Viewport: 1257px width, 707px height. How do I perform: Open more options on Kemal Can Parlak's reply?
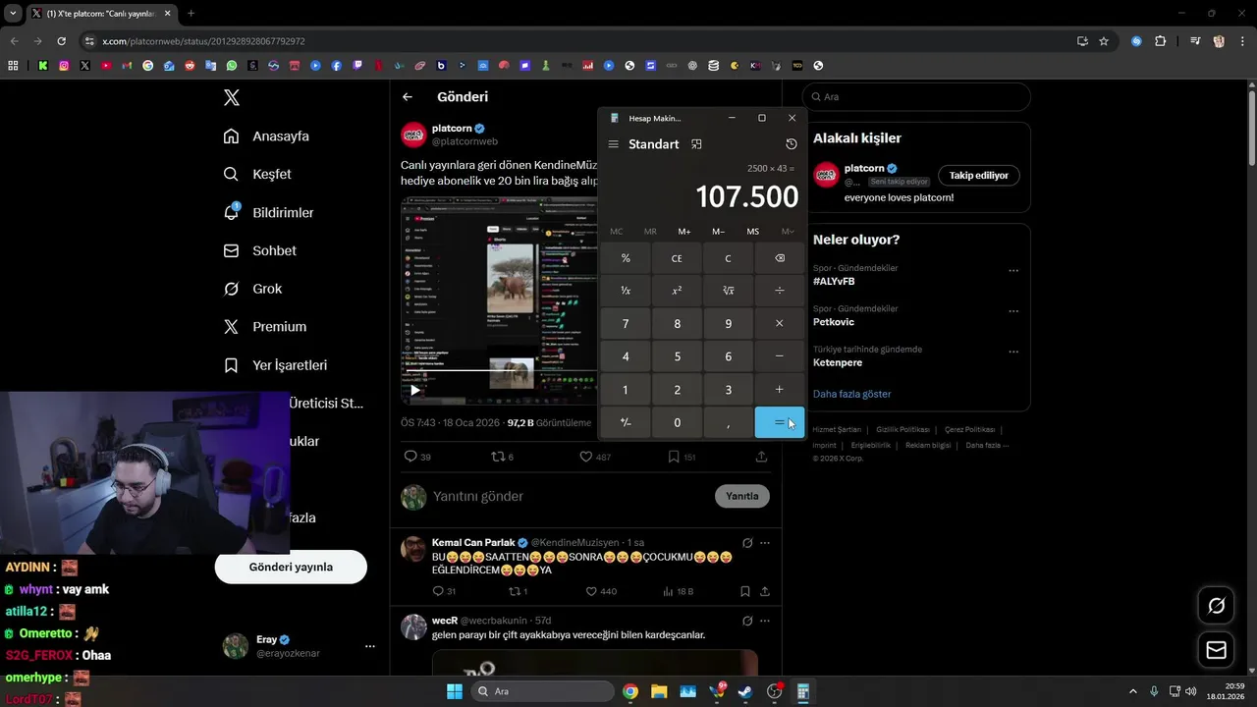point(765,543)
